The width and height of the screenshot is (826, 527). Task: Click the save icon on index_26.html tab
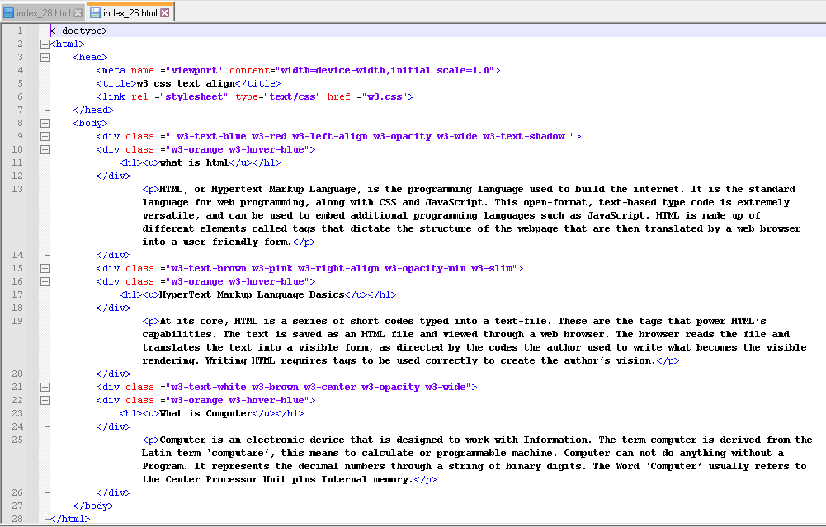coord(95,13)
